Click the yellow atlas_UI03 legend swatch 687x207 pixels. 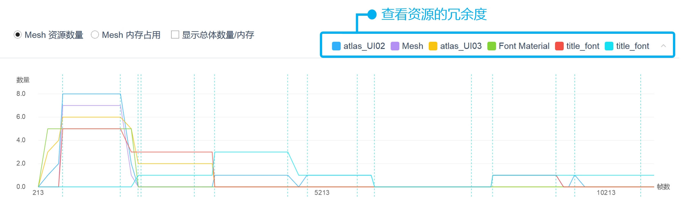point(433,46)
